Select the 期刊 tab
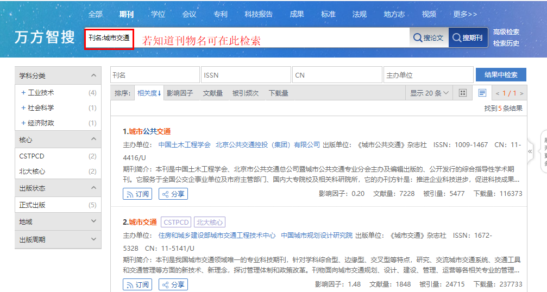The image size is (547, 292). point(126,14)
